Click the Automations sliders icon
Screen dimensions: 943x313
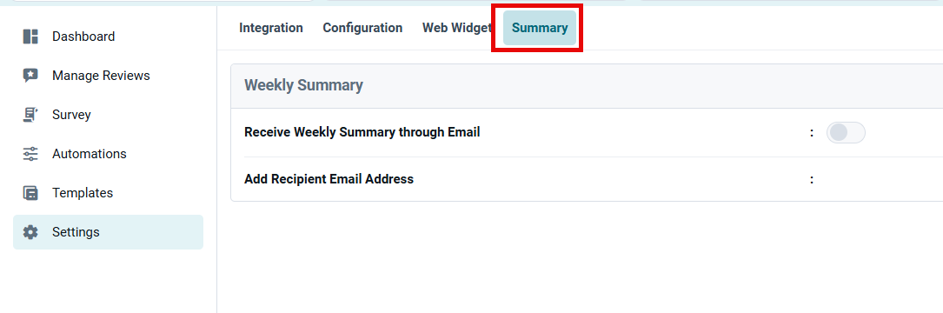coord(30,154)
